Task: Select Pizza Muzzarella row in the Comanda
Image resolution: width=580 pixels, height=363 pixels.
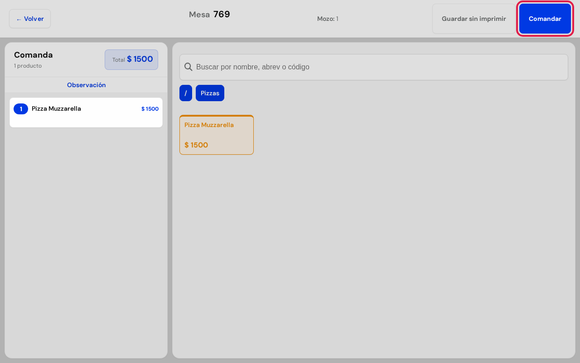Action: coord(86,113)
